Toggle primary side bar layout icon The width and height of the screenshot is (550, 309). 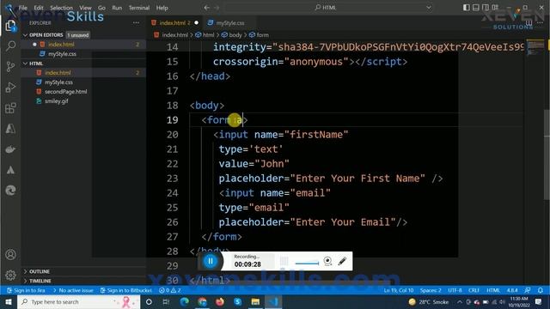[466, 8]
